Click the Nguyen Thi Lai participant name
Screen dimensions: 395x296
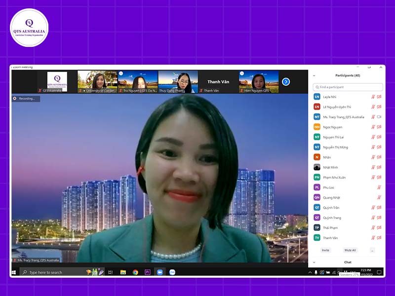coord(333,137)
